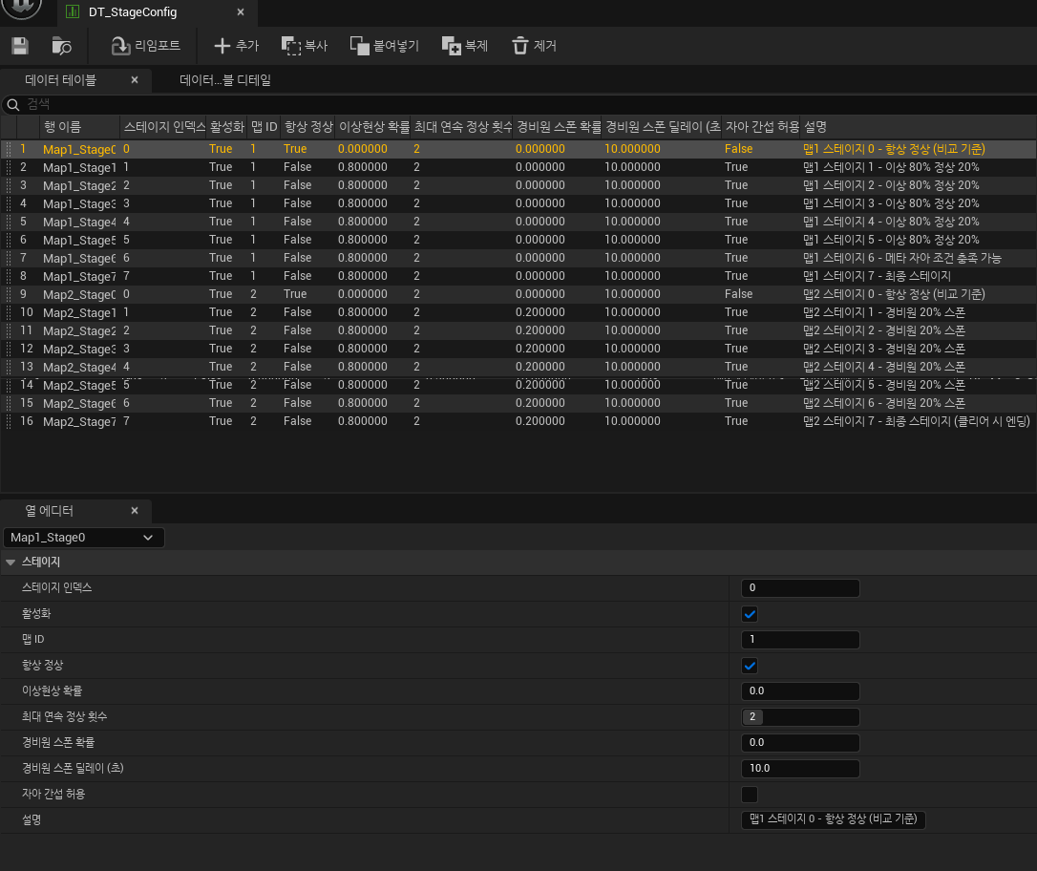Viewport: 1037px width, 871px height.
Task: Click the Save asset floppy icon
Action: point(20,46)
